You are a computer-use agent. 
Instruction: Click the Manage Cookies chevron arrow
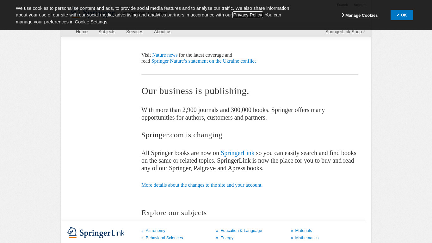coord(343,15)
